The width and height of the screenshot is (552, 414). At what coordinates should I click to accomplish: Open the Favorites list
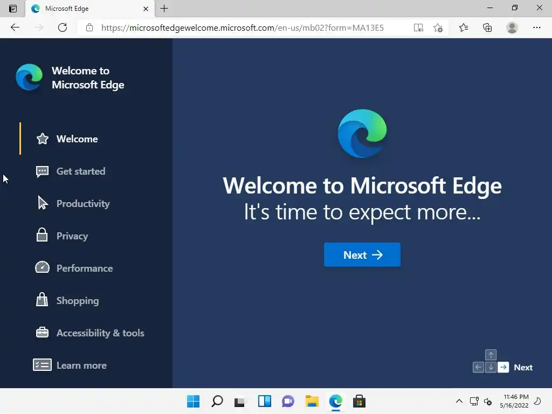(x=464, y=27)
